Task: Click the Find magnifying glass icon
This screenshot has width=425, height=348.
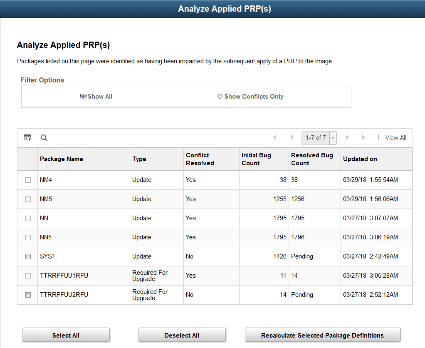Action: [44, 137]
